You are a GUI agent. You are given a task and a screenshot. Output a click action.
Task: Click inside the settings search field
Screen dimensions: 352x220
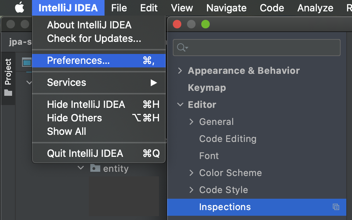256,47
